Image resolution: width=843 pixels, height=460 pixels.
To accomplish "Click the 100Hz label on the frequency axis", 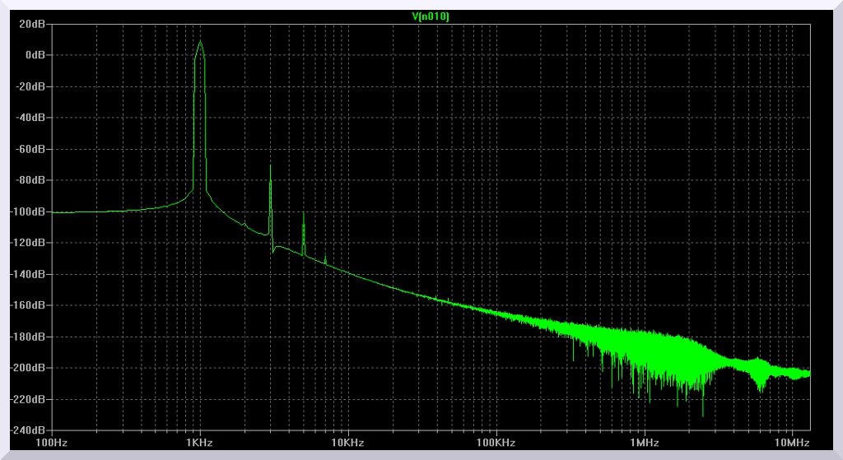I will click(x=51, y=443).
